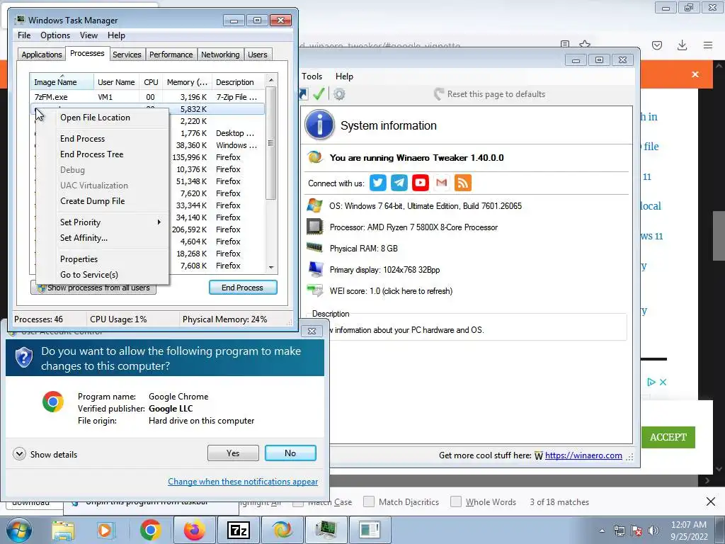
Task: Select the 7zFM.exe process row
Action: 147,96
